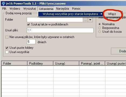Click the 'Pominąć, jeżeli ...' column header
Screen dimensions: 126x97
coord(92,64)
